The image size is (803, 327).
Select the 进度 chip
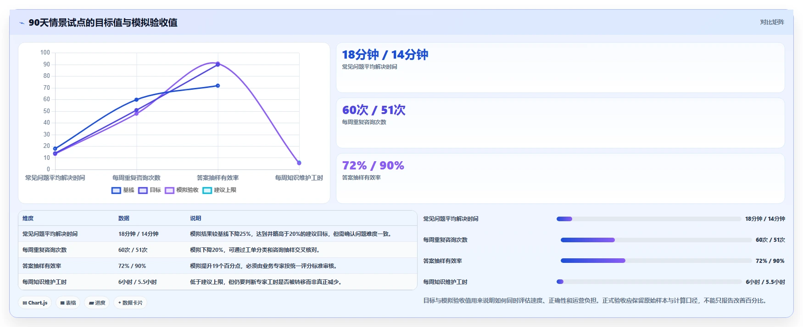97,303
